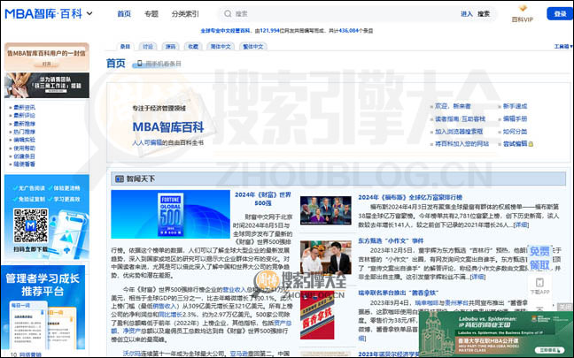Open 创建条目 in left sidebar

[x=25, y=156]
